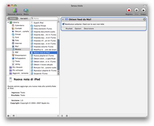154x126 pixels.
Task: Open the Media browser icon
Action: 26,11
